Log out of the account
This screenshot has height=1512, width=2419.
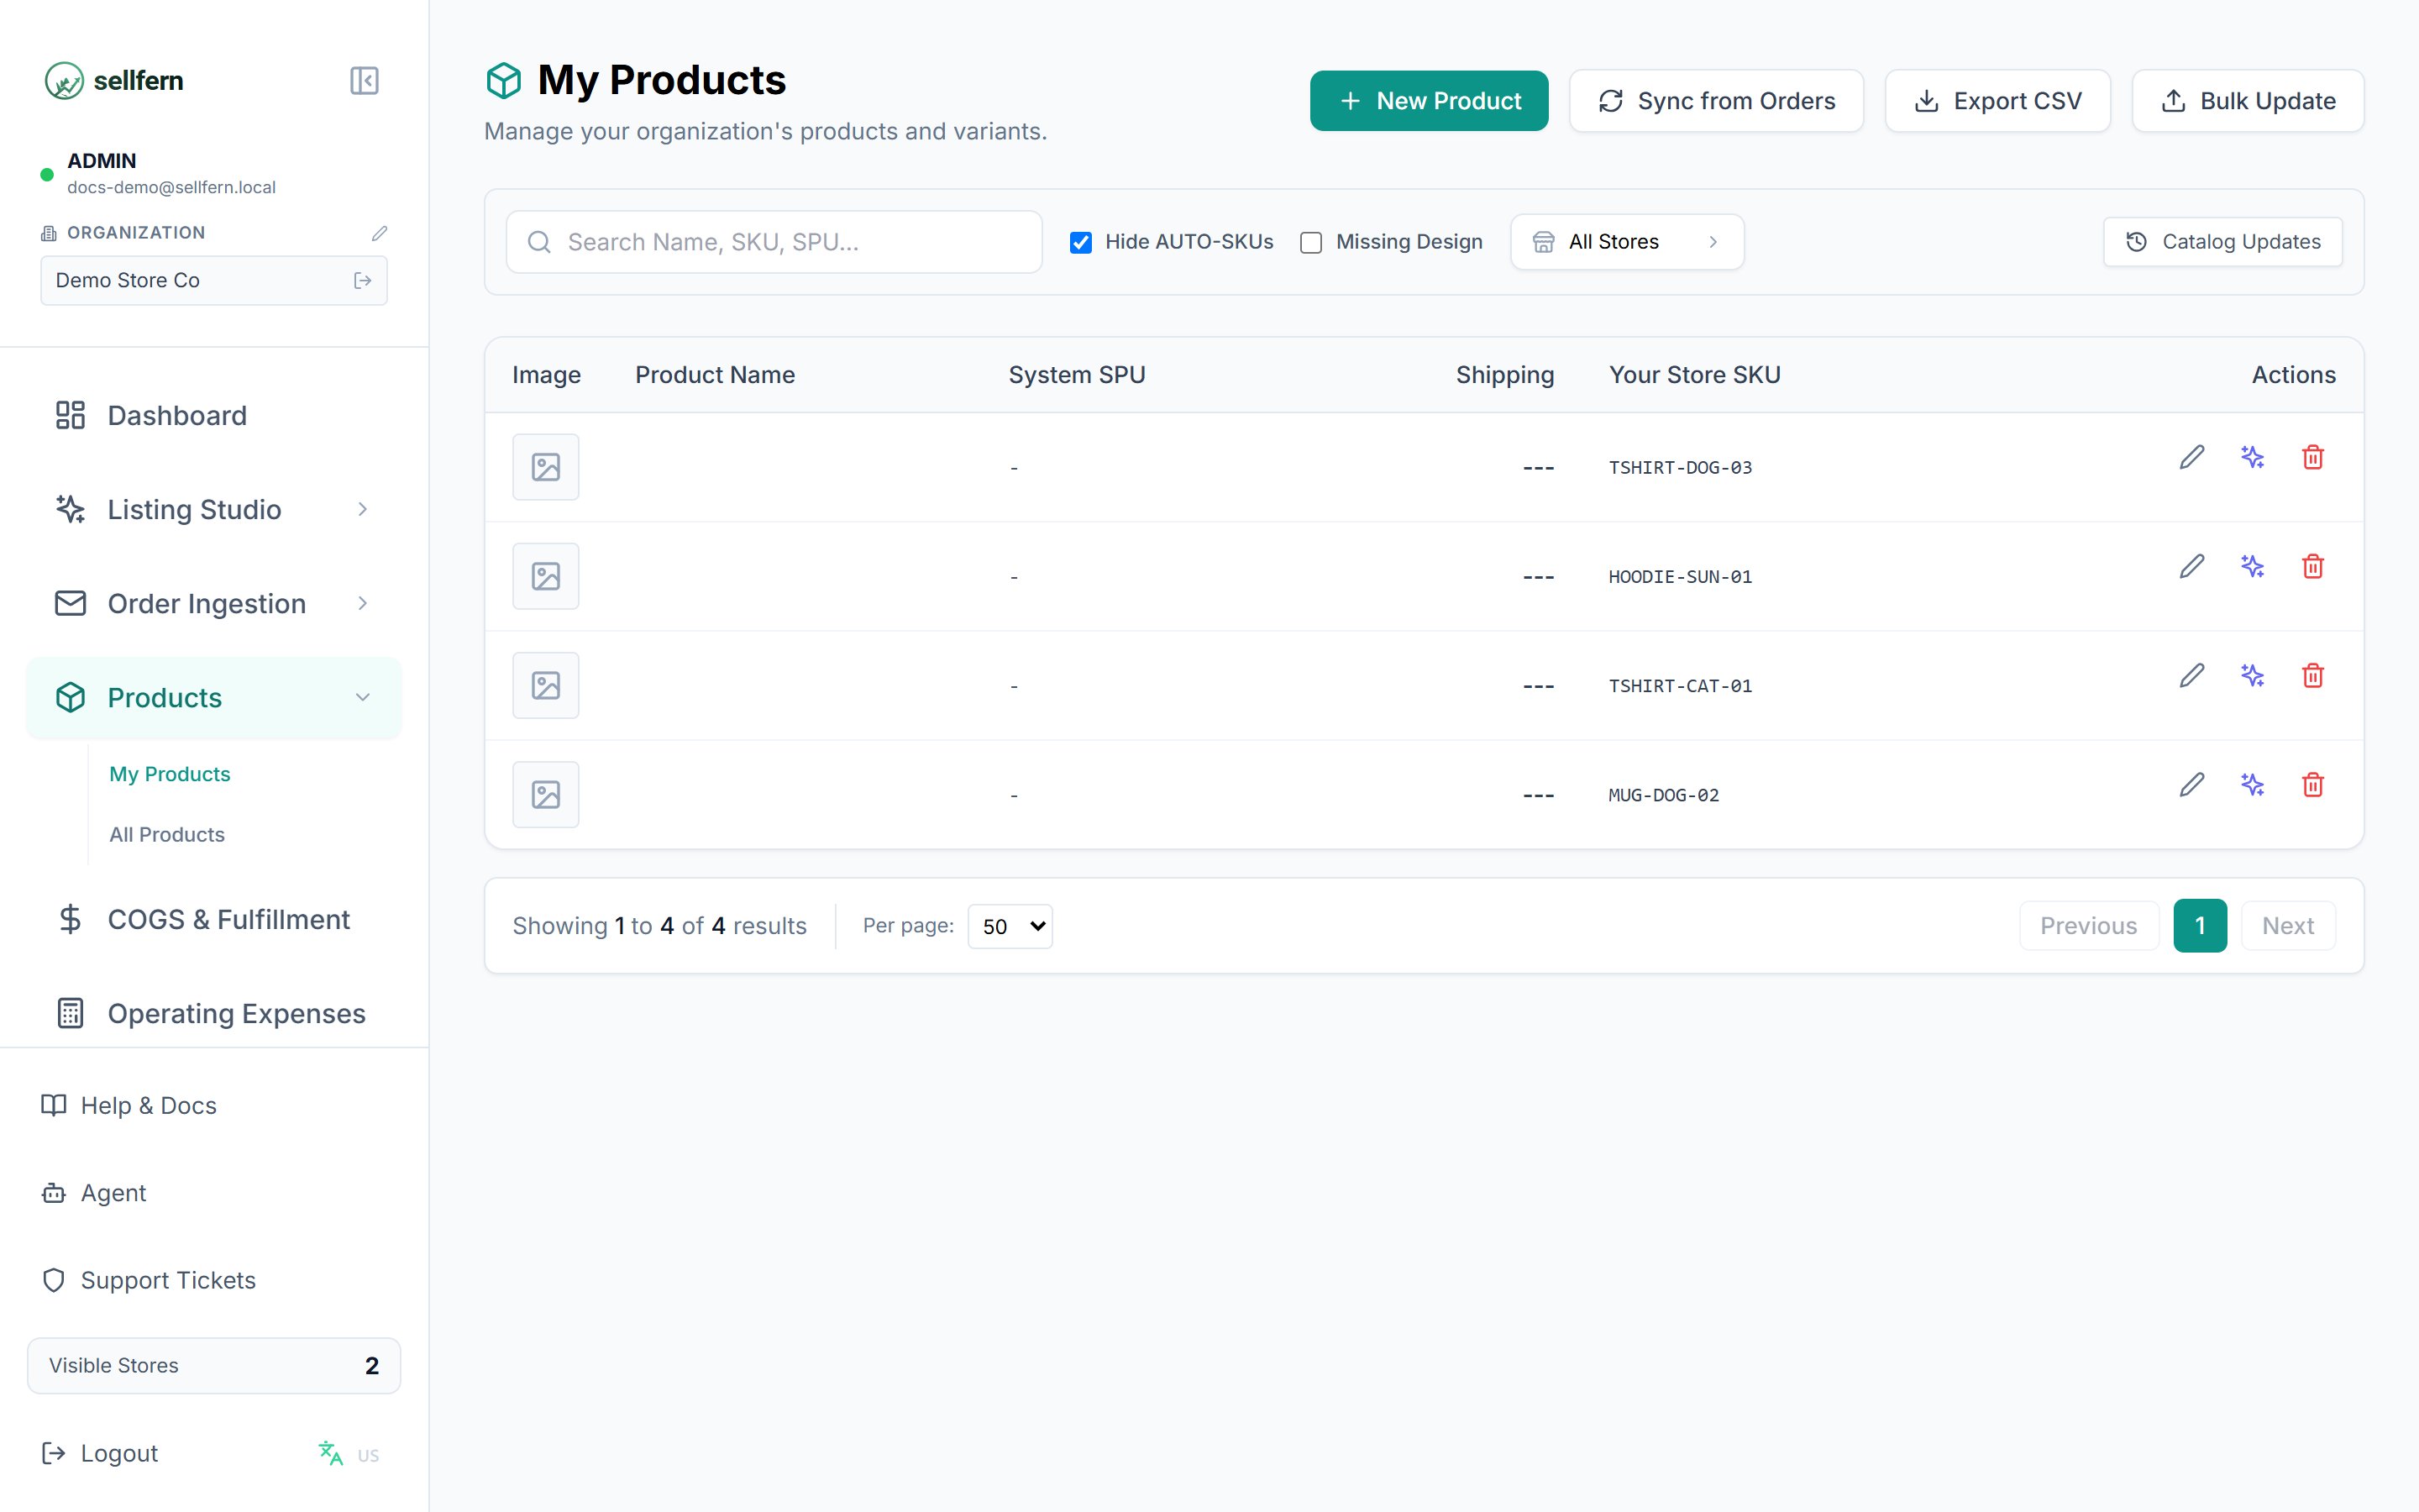pyautogui.click(x=100, y=1453)
